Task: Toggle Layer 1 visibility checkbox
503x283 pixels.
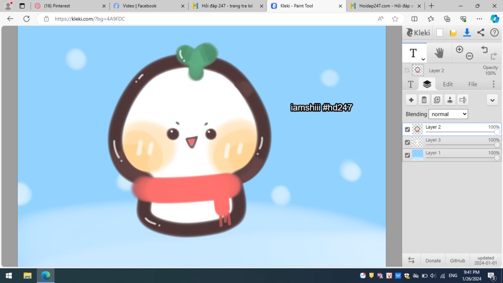Action: tap(407, 155)
